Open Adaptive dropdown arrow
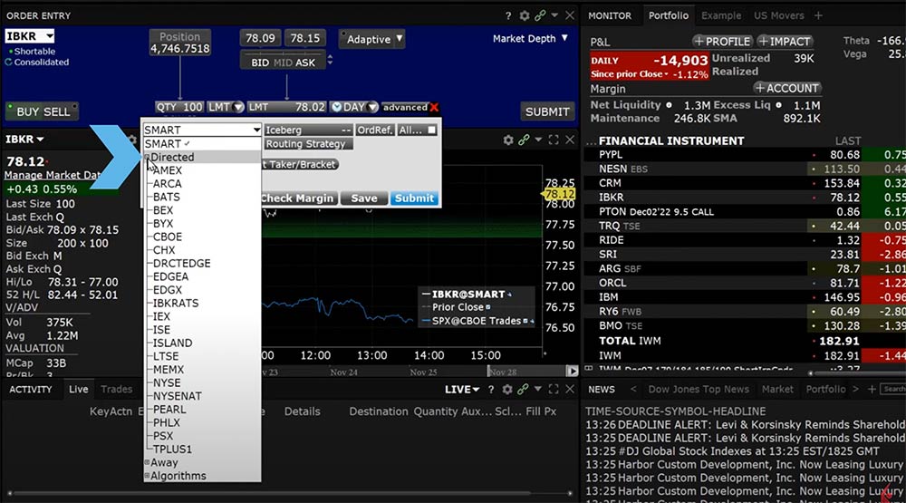906x503 pixels. click(x=399, y=39)
